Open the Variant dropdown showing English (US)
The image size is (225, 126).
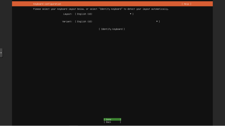[x=117, y=21]
